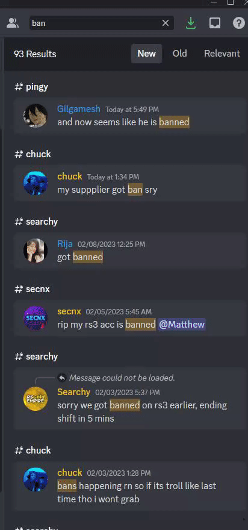Click the Rija username link
This screenshot has width=248, height=530.
click(65, 244)
